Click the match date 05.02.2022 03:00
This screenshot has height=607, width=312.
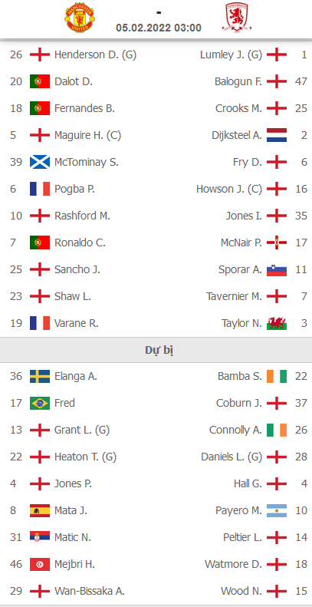(159, 28)
